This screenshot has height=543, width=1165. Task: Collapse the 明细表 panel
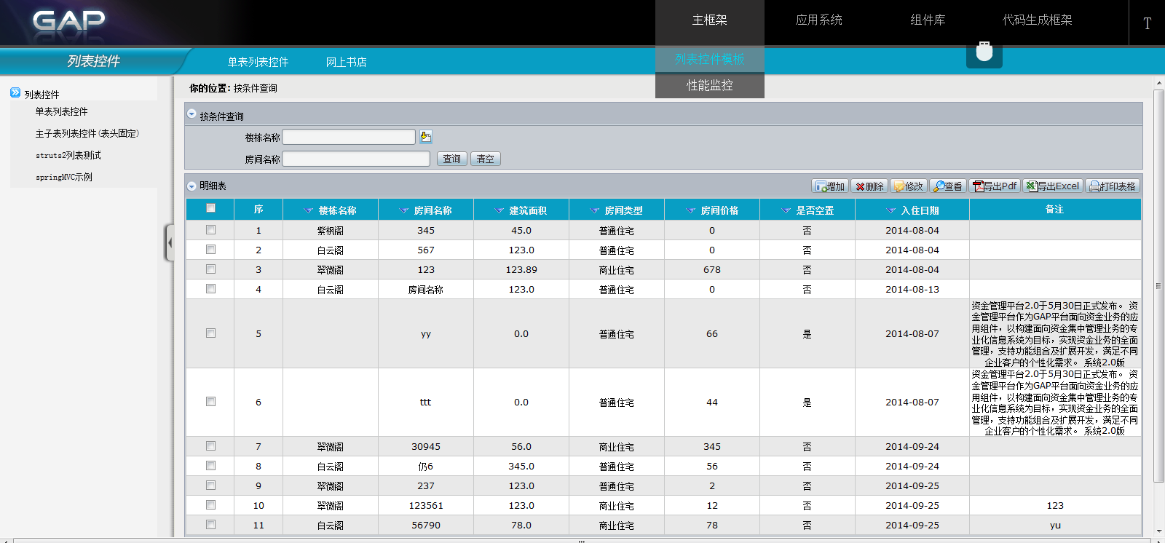click(191, 186)
